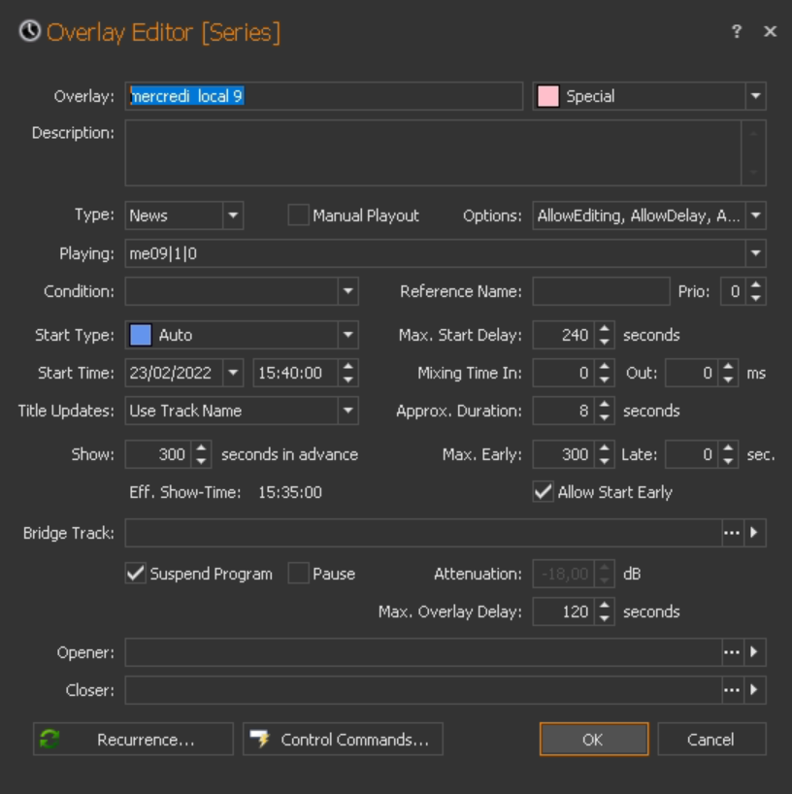The height and width of the screenshot is (794, 792).
Task: Open the Type dropdown showing News
Action: coord(232,215)
